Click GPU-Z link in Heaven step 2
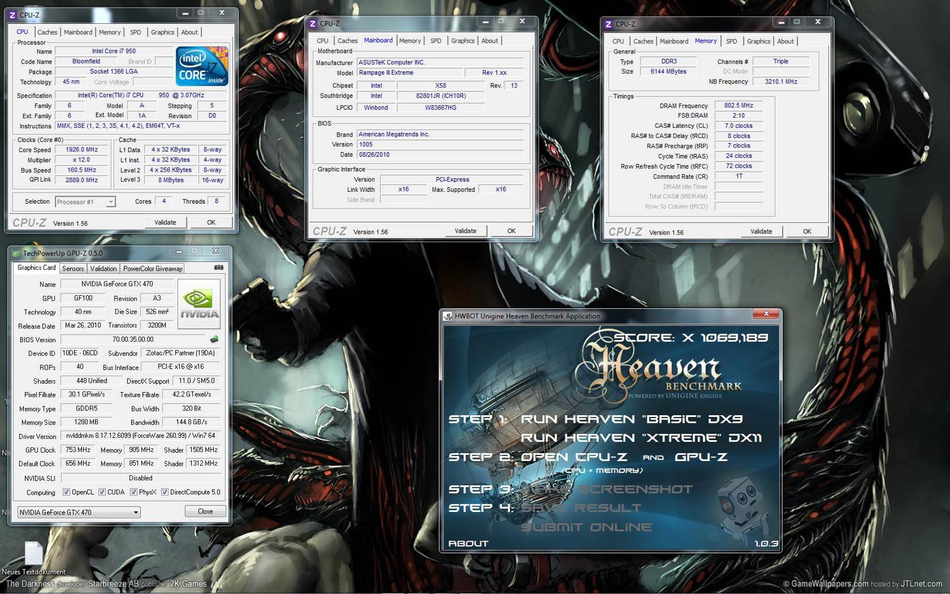950x594 pixels. pyautogui.click(x=701, y=457)
